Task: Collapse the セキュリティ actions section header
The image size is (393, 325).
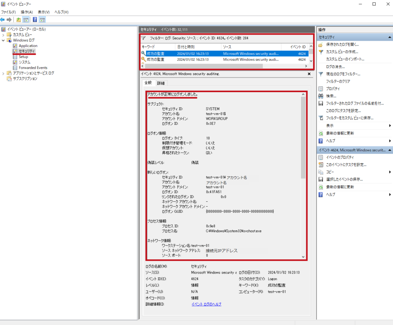Action: tap(389, 37)
